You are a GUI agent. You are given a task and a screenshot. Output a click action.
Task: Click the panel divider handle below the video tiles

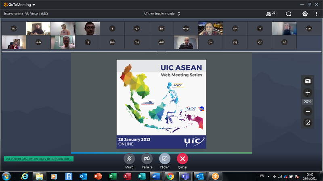tap(161, 52)
